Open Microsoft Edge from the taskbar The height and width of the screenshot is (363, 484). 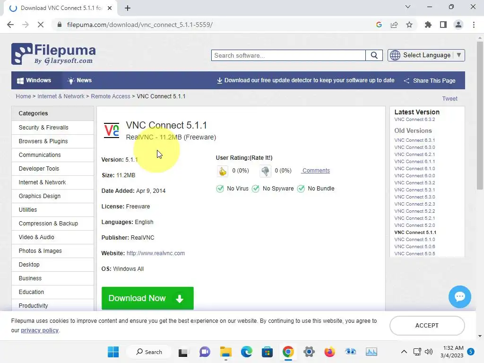click(246, 352)
